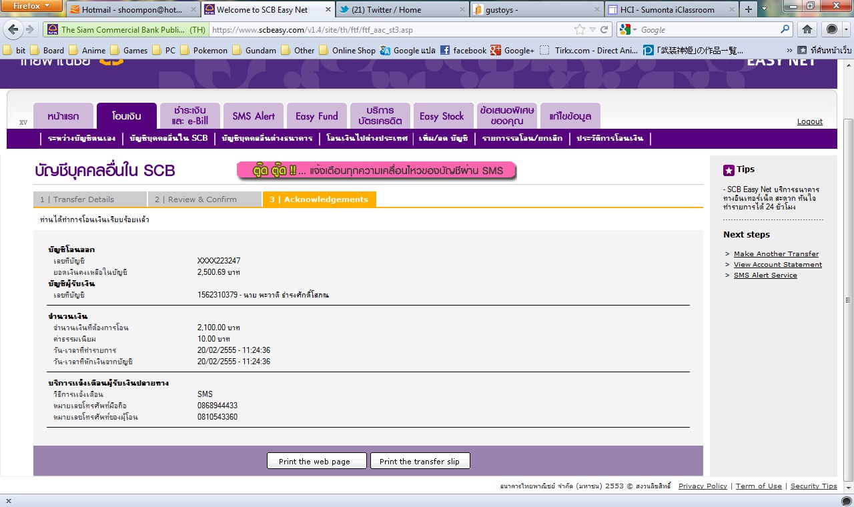This screenshot has height=507, width=854.
Task: Open the Pokemon bookmark folder
Action: [x=203, y=50]
